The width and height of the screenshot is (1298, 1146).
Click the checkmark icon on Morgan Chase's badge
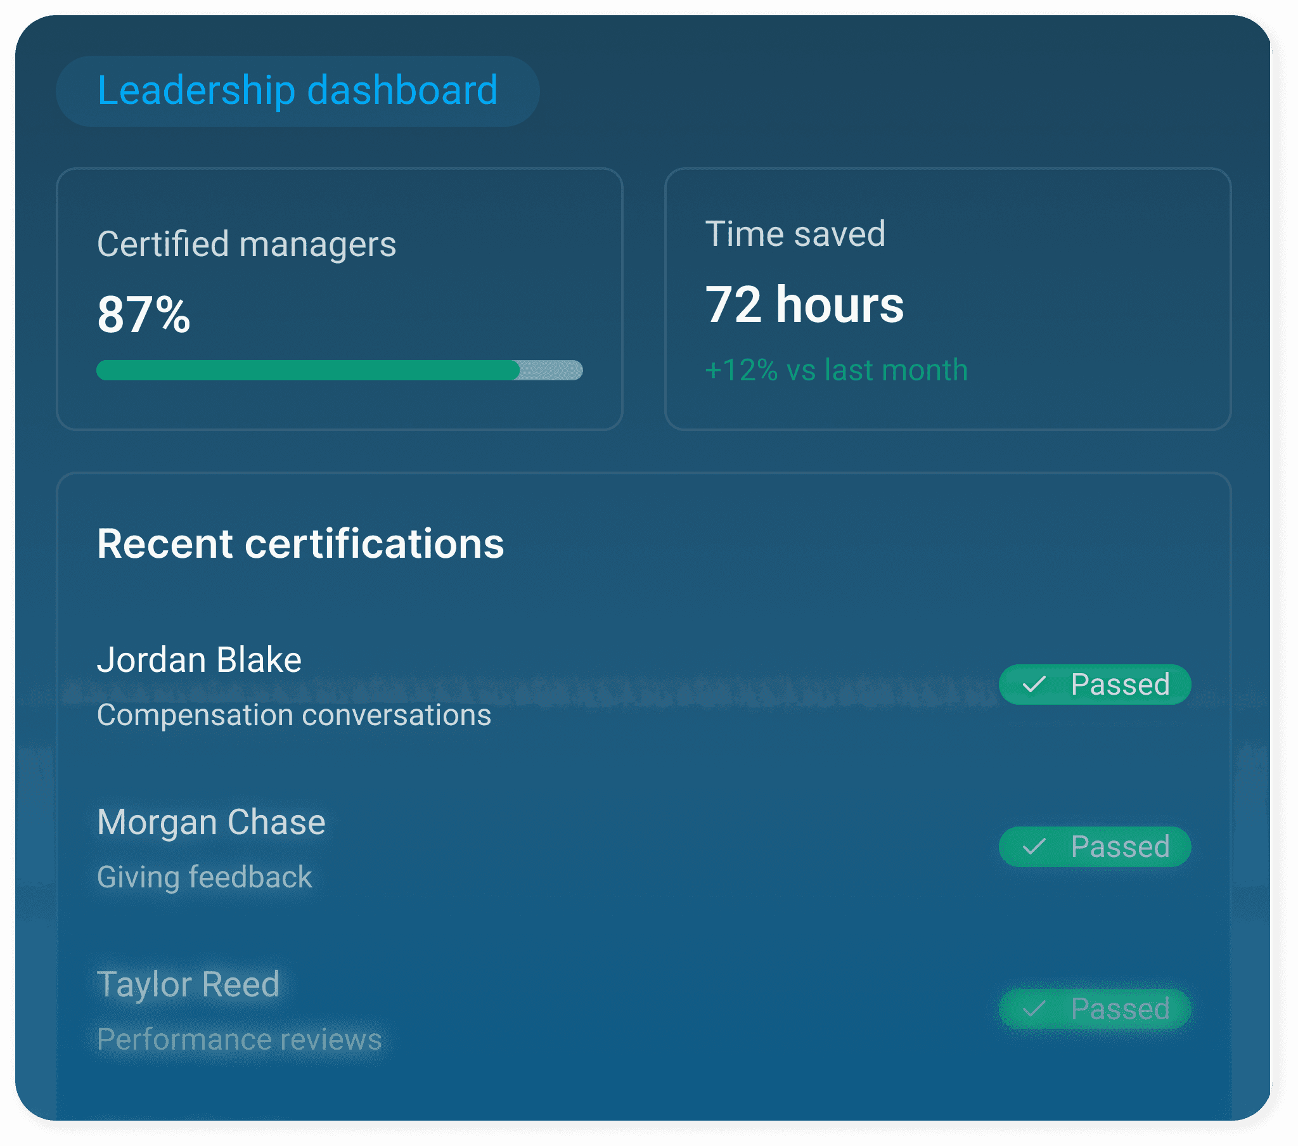tap(1034, 847)
